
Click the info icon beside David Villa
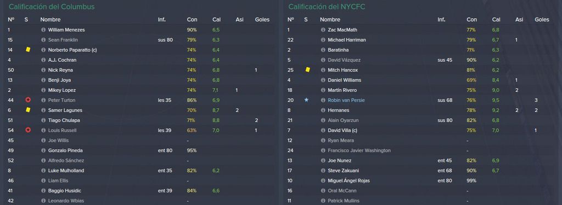tap(323, 130)
